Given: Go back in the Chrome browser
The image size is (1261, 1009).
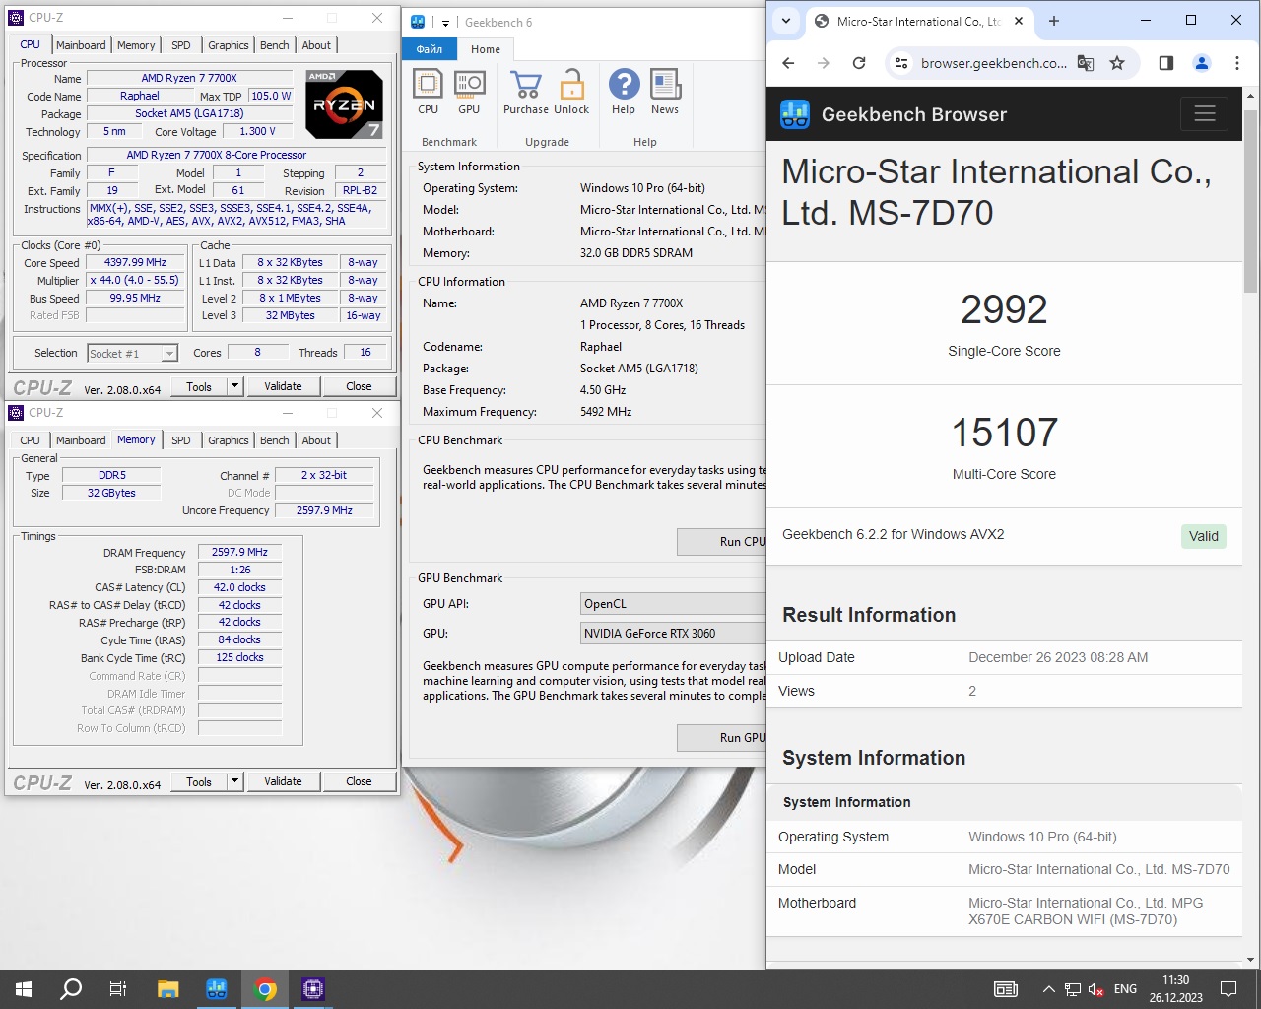Looking at the screenshot, I should (x=788, y=63).
